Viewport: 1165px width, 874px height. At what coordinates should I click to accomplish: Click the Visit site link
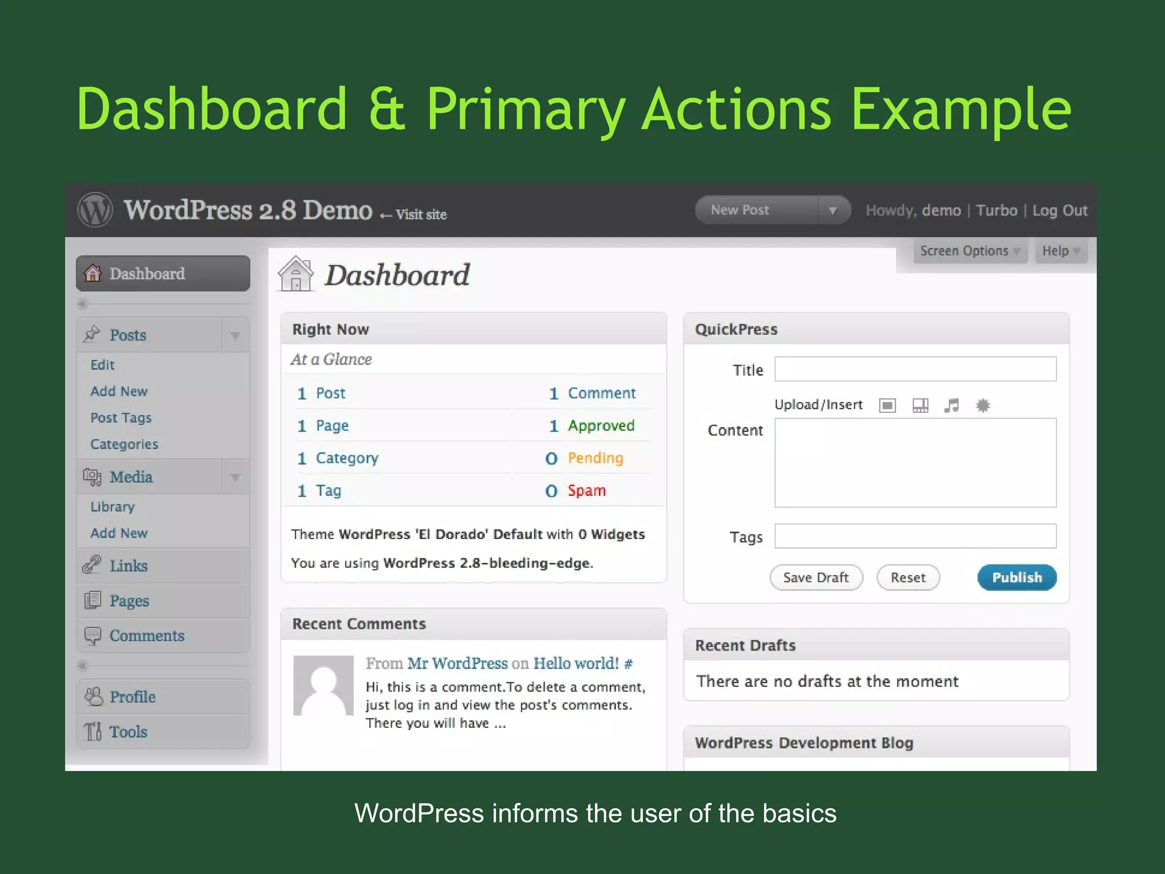(414, 214)
